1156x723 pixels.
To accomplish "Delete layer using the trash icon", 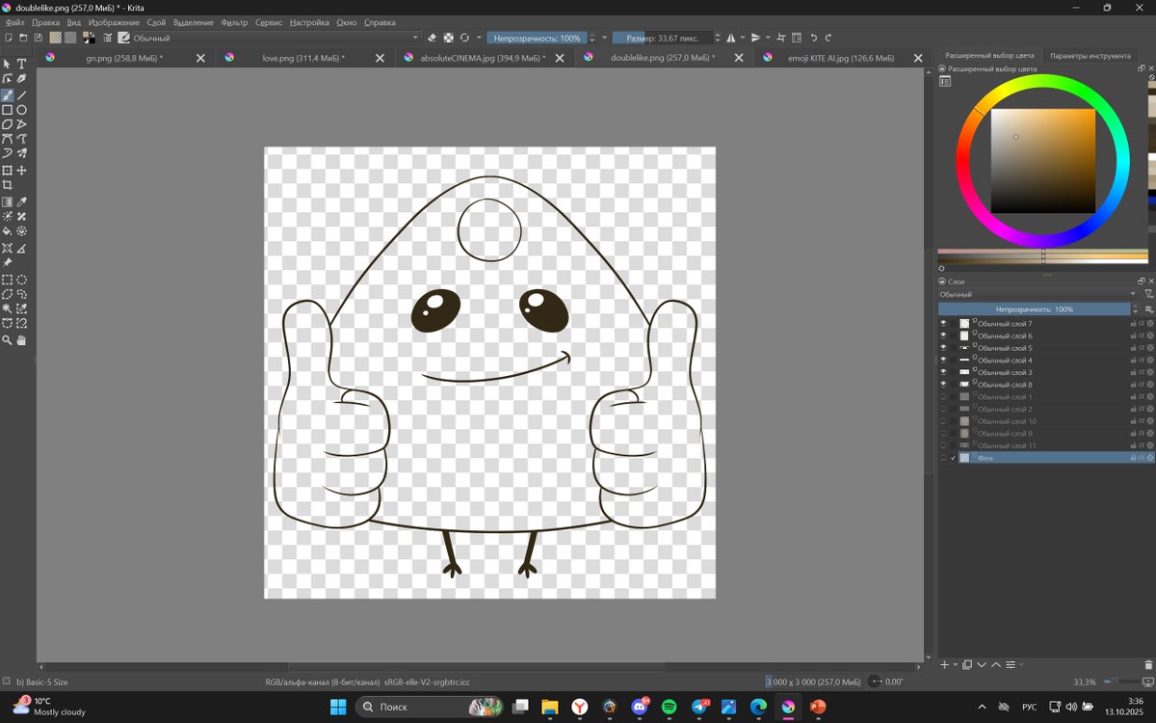I will tap(1148, 664).
